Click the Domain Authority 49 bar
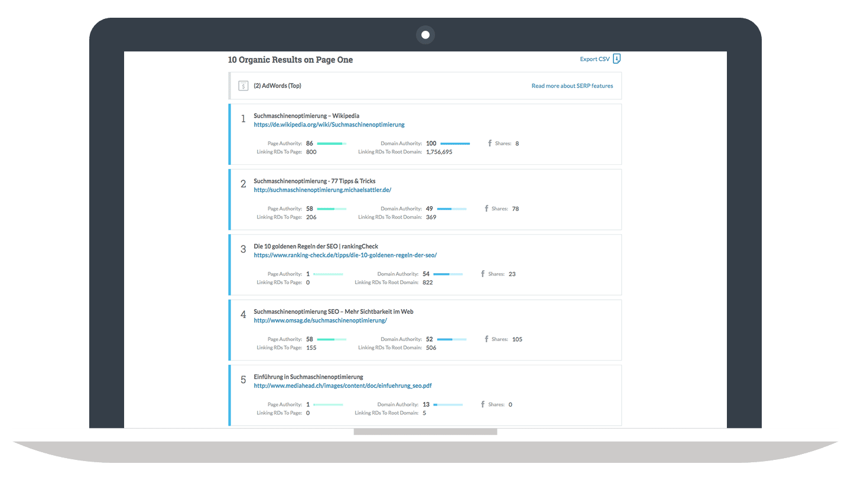851x480 pixels. point(452,209)
